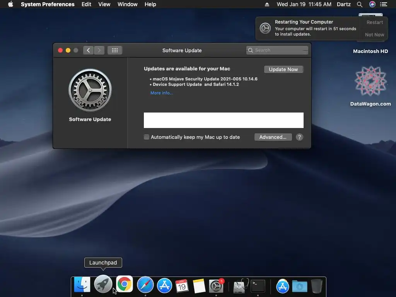
Task: Click the eject icon in menu bar
Action: [267, 4]
